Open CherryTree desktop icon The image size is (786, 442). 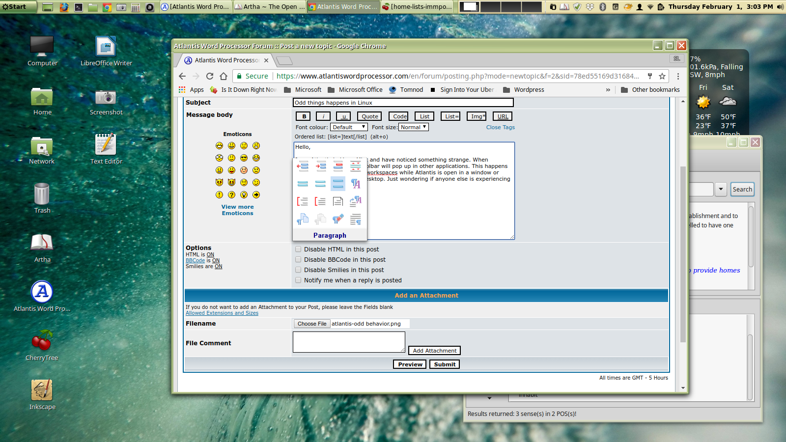point(42,345)
